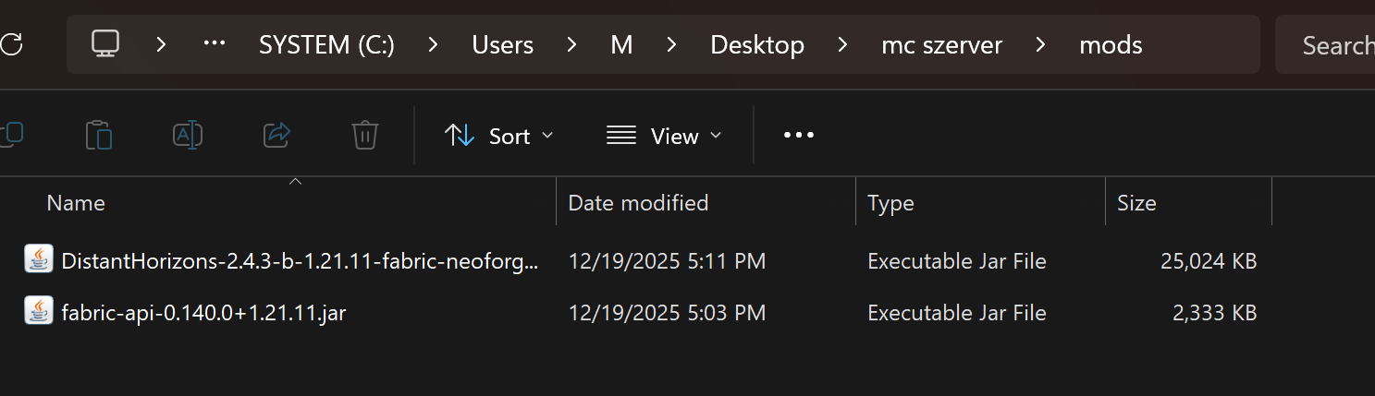
Task: Click the Search box field
Action: coord(1332,44)
